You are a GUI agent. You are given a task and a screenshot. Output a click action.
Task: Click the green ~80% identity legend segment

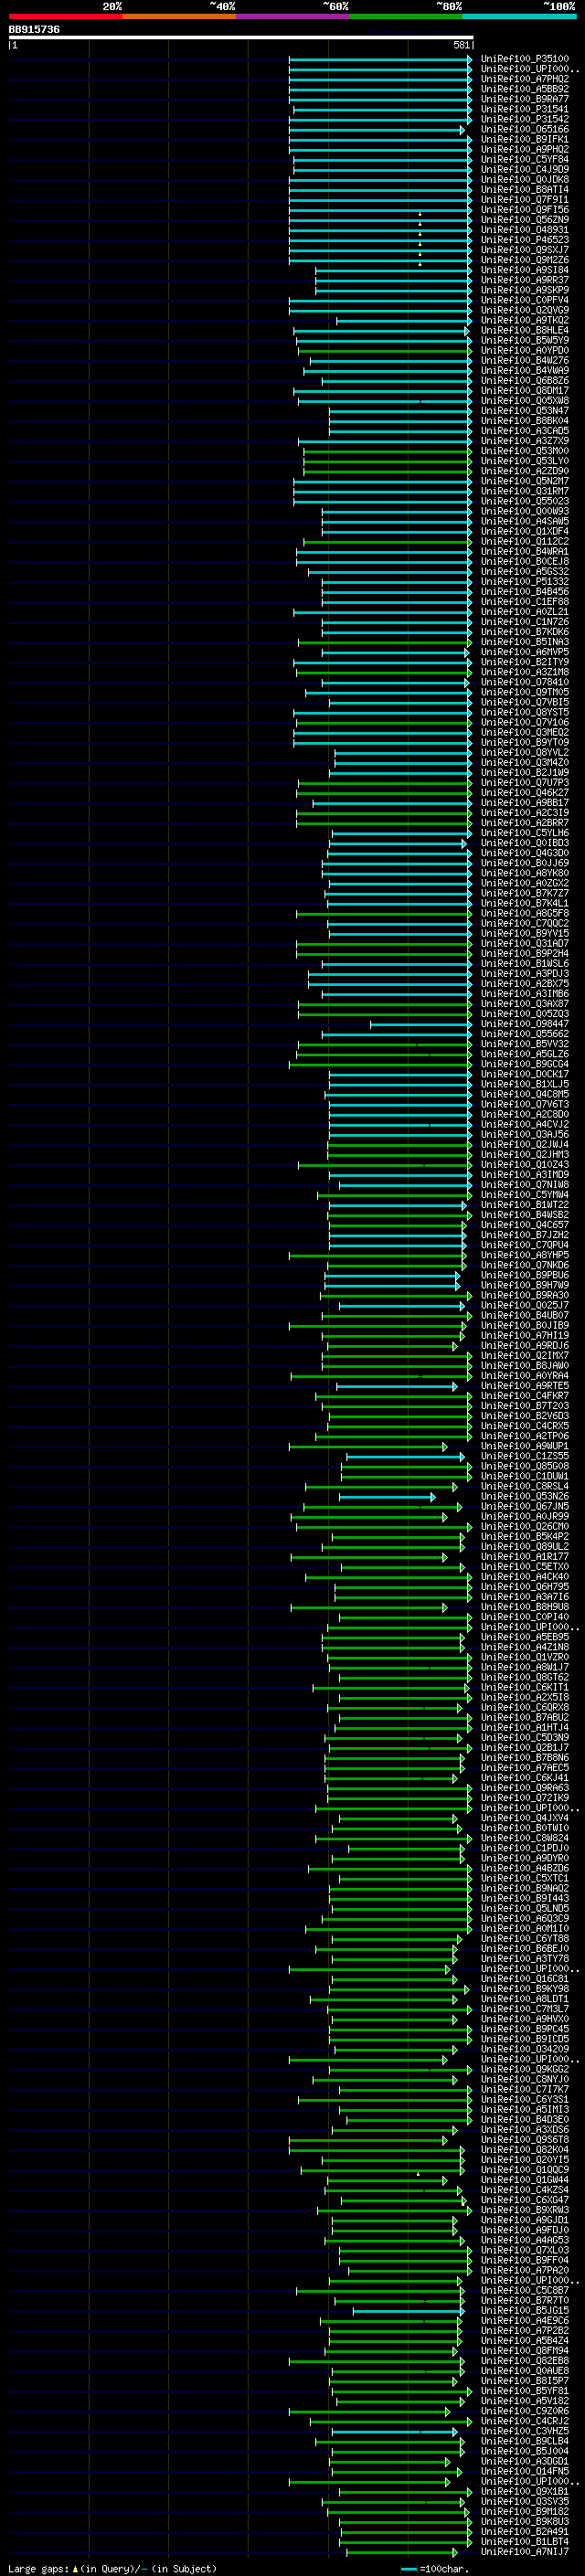click(406, 16)
